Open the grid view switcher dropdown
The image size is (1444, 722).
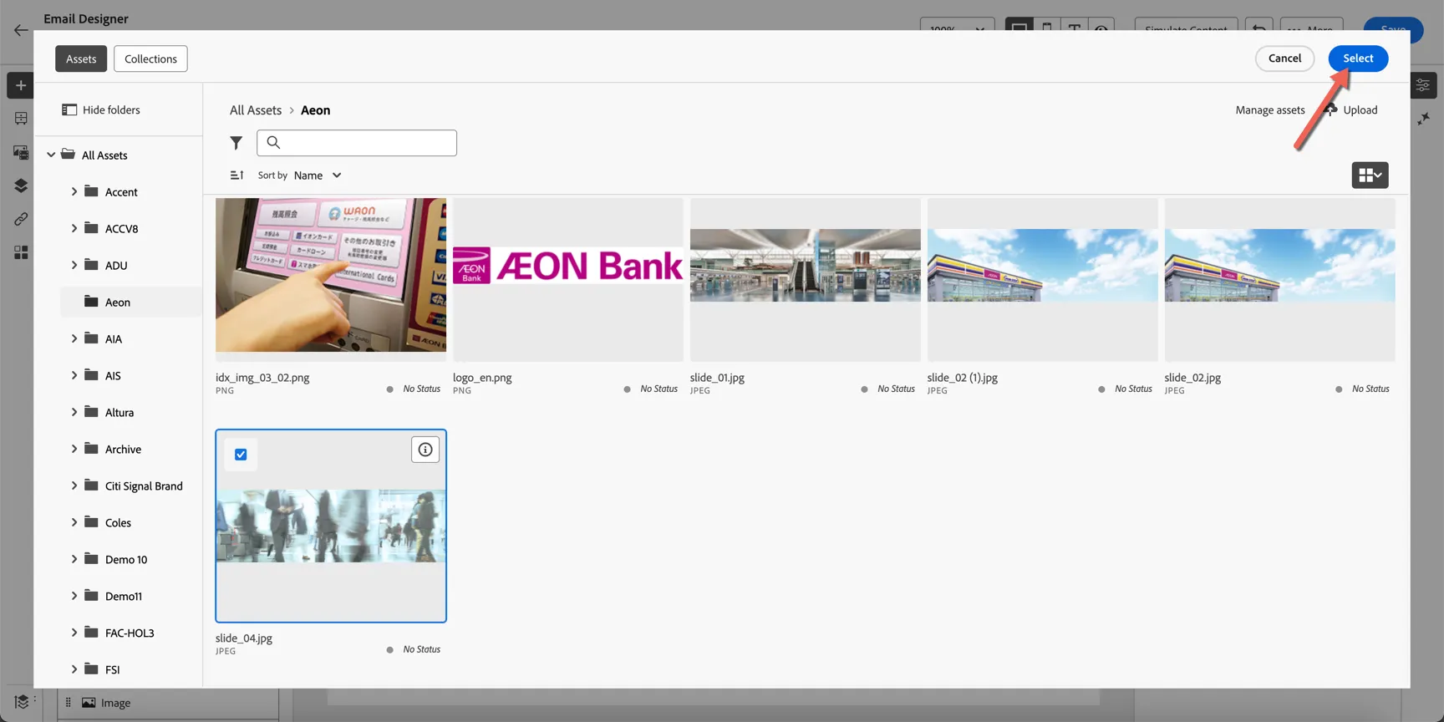coord(1370,175)
